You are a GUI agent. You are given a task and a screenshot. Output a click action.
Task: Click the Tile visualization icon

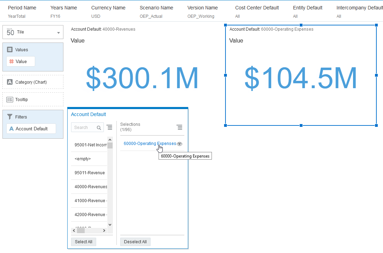point(10,32)
